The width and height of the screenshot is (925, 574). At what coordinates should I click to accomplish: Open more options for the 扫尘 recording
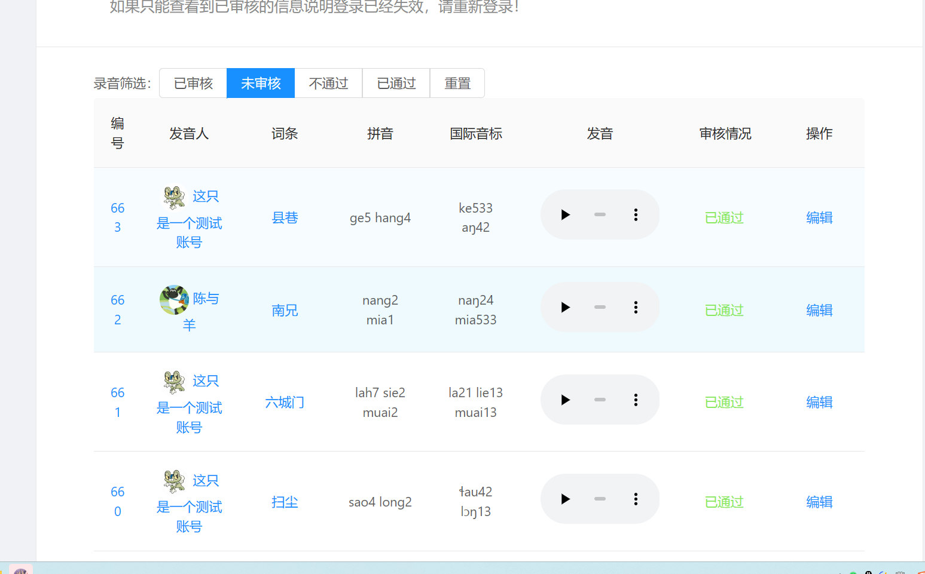pos(635,499)
